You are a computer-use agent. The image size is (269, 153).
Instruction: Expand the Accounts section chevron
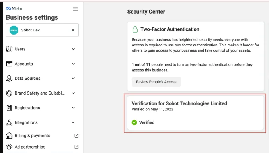[x=73, y=64]
